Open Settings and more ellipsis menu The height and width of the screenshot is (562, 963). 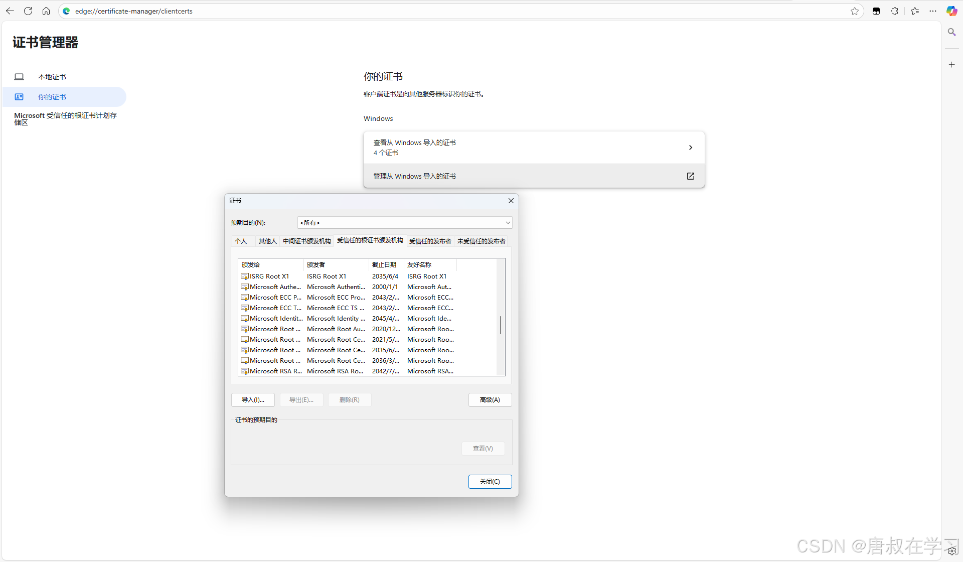(x=933, y=11)
